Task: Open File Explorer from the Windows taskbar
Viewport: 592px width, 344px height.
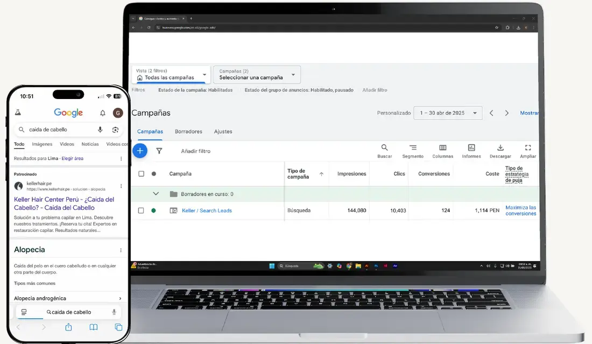Action: (358, 266)
